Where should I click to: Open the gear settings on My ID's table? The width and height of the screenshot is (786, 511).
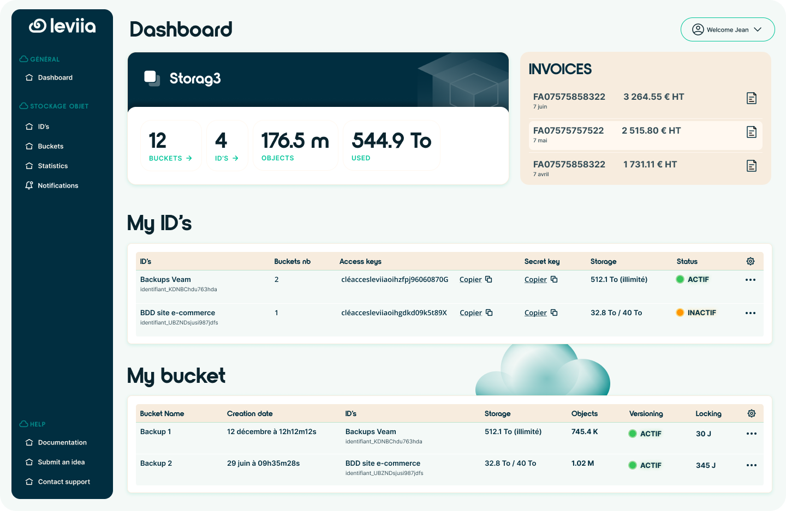750,261
